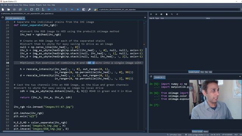This screenshot has width=242, height=136.
Task: Close the IHC_color_separator.py editor tab
Action: [23, 18]
